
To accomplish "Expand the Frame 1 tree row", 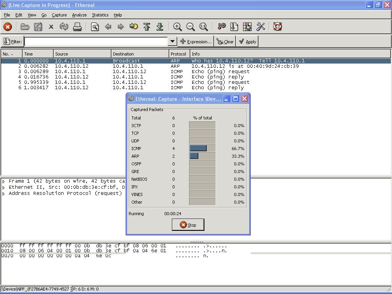I will coord(4,181).
